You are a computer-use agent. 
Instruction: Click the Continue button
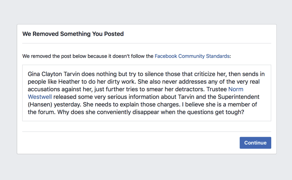click(255, 143)
